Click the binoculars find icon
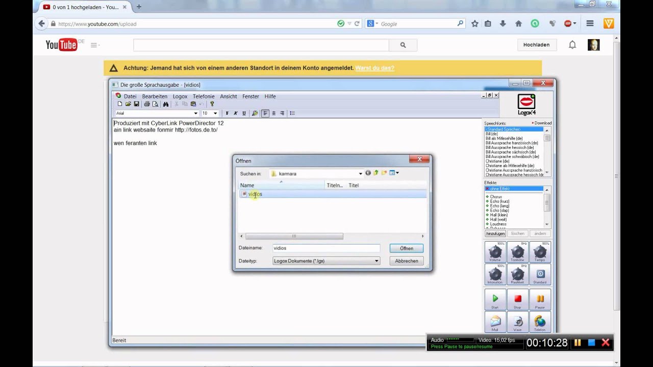 click(166, 104)
